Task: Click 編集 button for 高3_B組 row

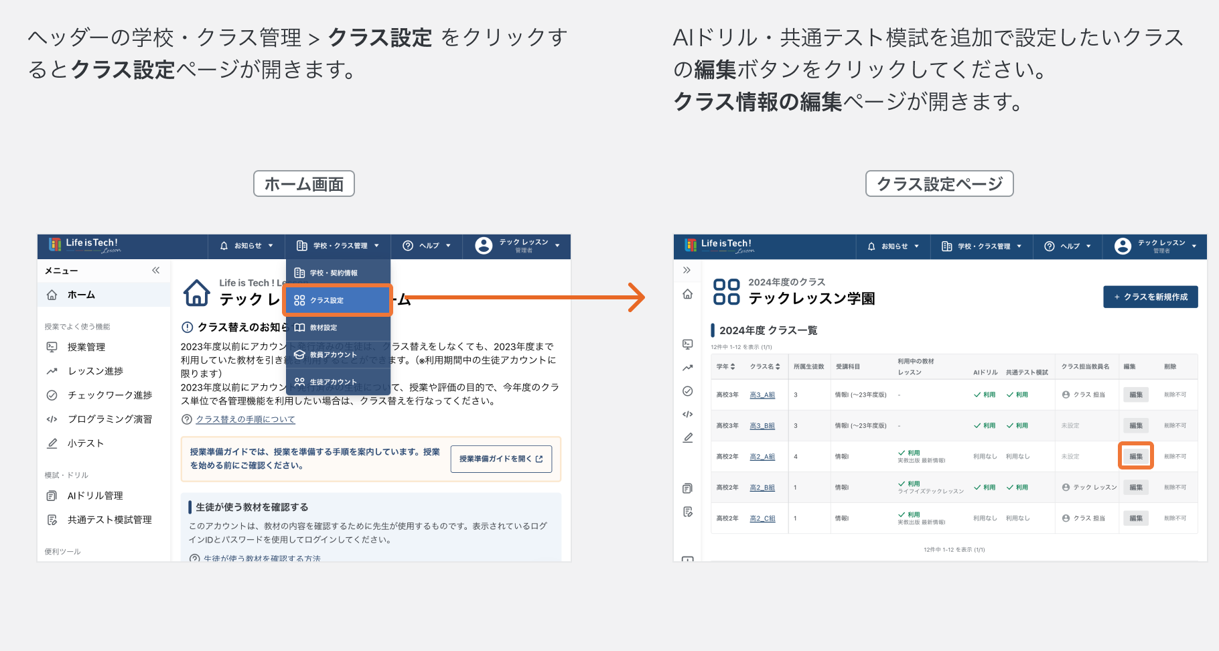Action: (x=1136, y=426)
